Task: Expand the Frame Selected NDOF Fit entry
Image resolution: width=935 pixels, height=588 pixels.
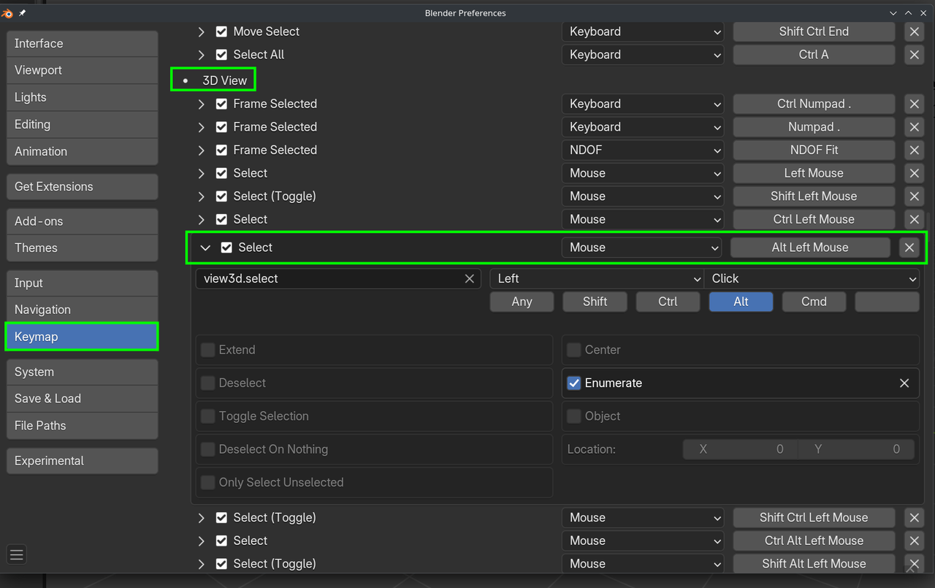Action: [202, 150]
